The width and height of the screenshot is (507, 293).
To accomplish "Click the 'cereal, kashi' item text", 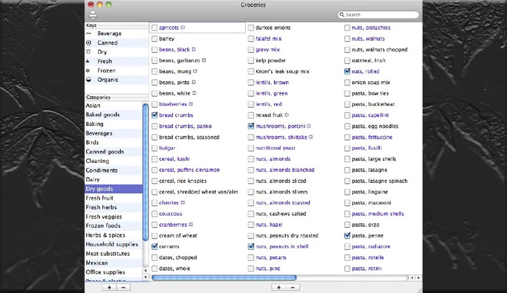I will click(x=174, y=159).
